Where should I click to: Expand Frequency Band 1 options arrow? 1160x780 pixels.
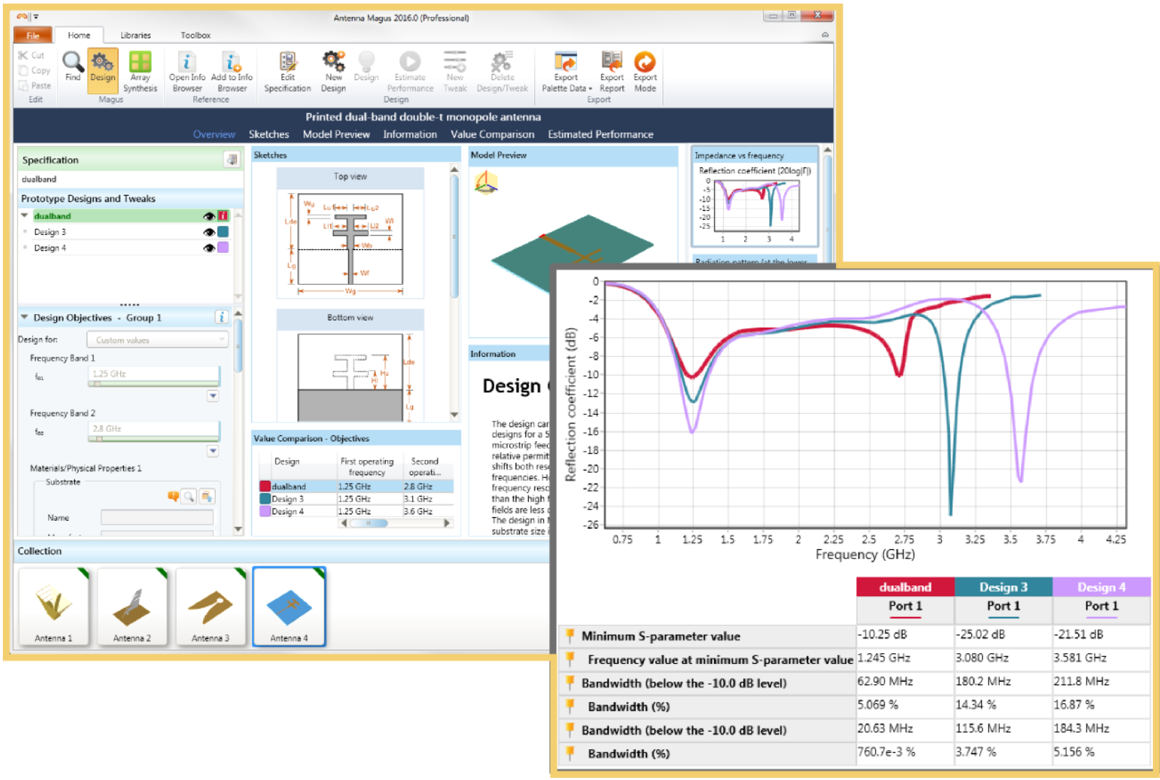[x=213, y=395]
